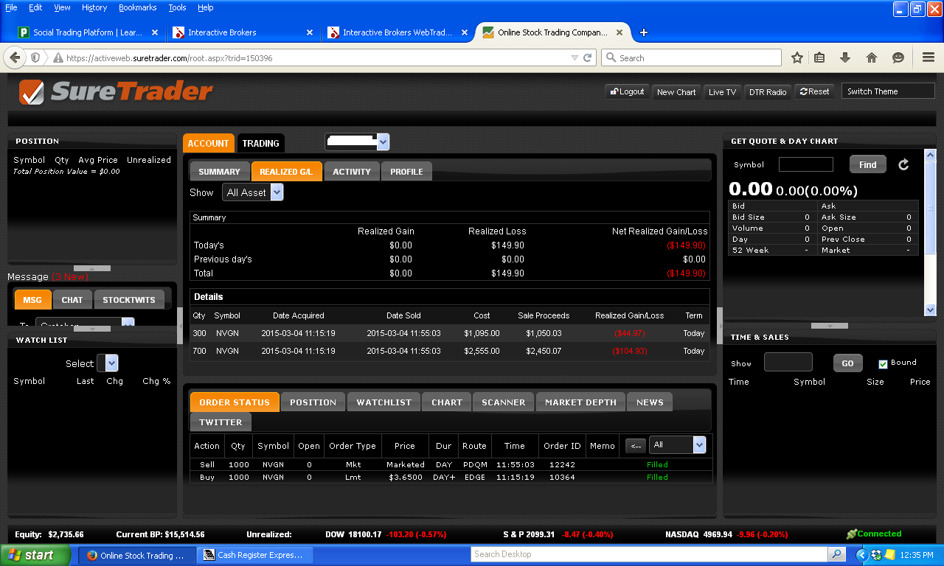This screenshot has width=944, height=566.
Task: Collapse the Position panel with its handle
Action: click(92, 268)
